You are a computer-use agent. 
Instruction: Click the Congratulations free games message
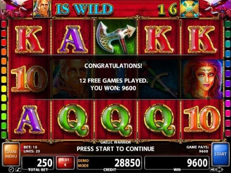[113, 77]
